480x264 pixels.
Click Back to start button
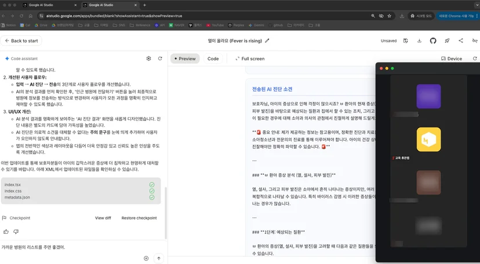[21, 41]
